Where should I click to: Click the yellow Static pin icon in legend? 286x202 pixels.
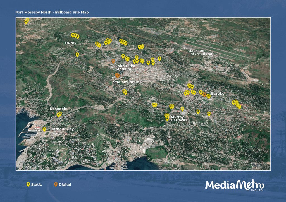[28, 184]
